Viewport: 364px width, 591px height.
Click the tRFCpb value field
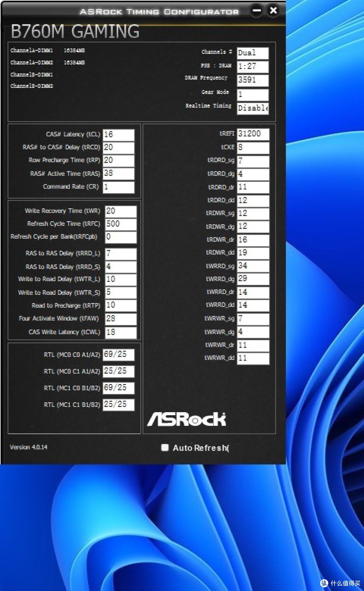[x=121, y=237]
